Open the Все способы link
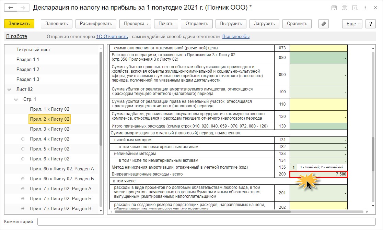This screenshot has height=230, width=383. (x=236, y=37)
